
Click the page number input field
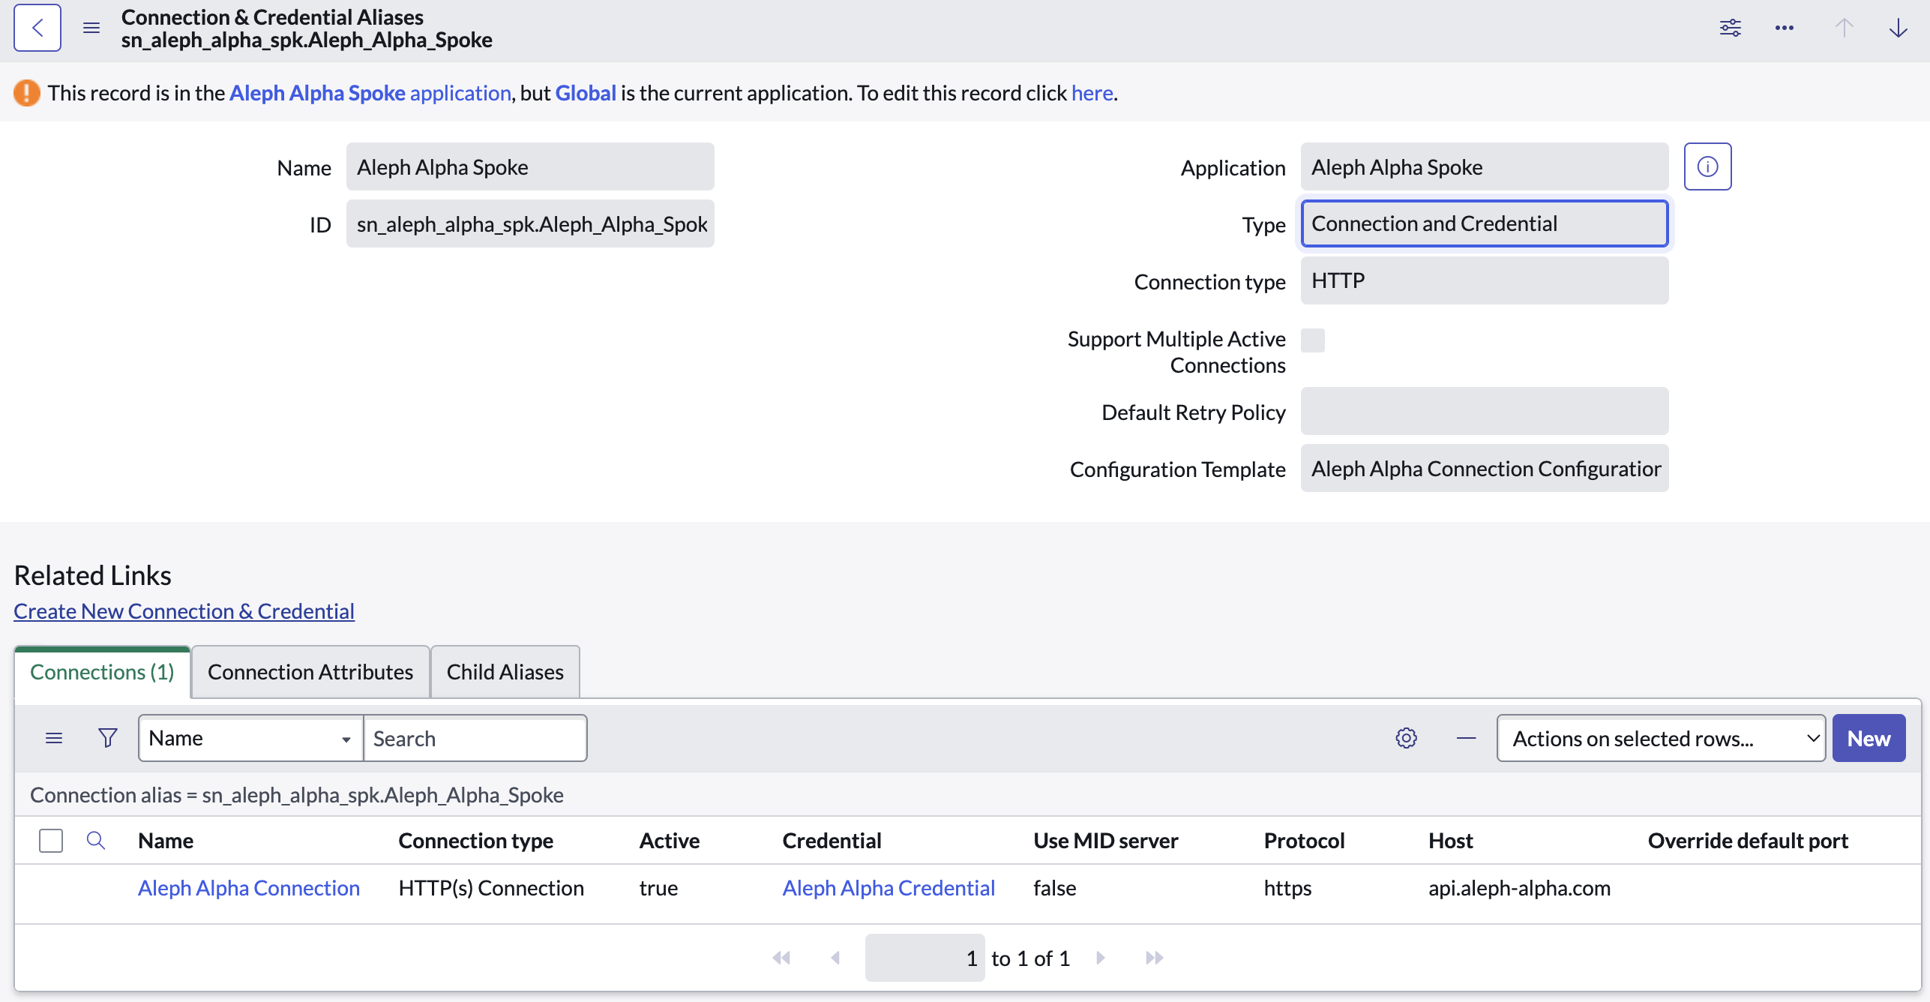click(x=925, y=958)
